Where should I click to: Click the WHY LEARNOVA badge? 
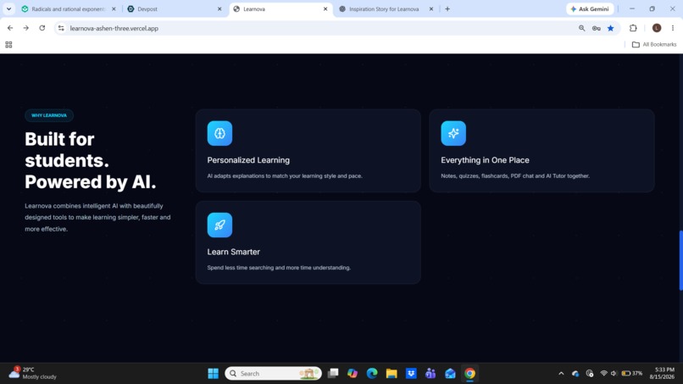coord(49,115)
